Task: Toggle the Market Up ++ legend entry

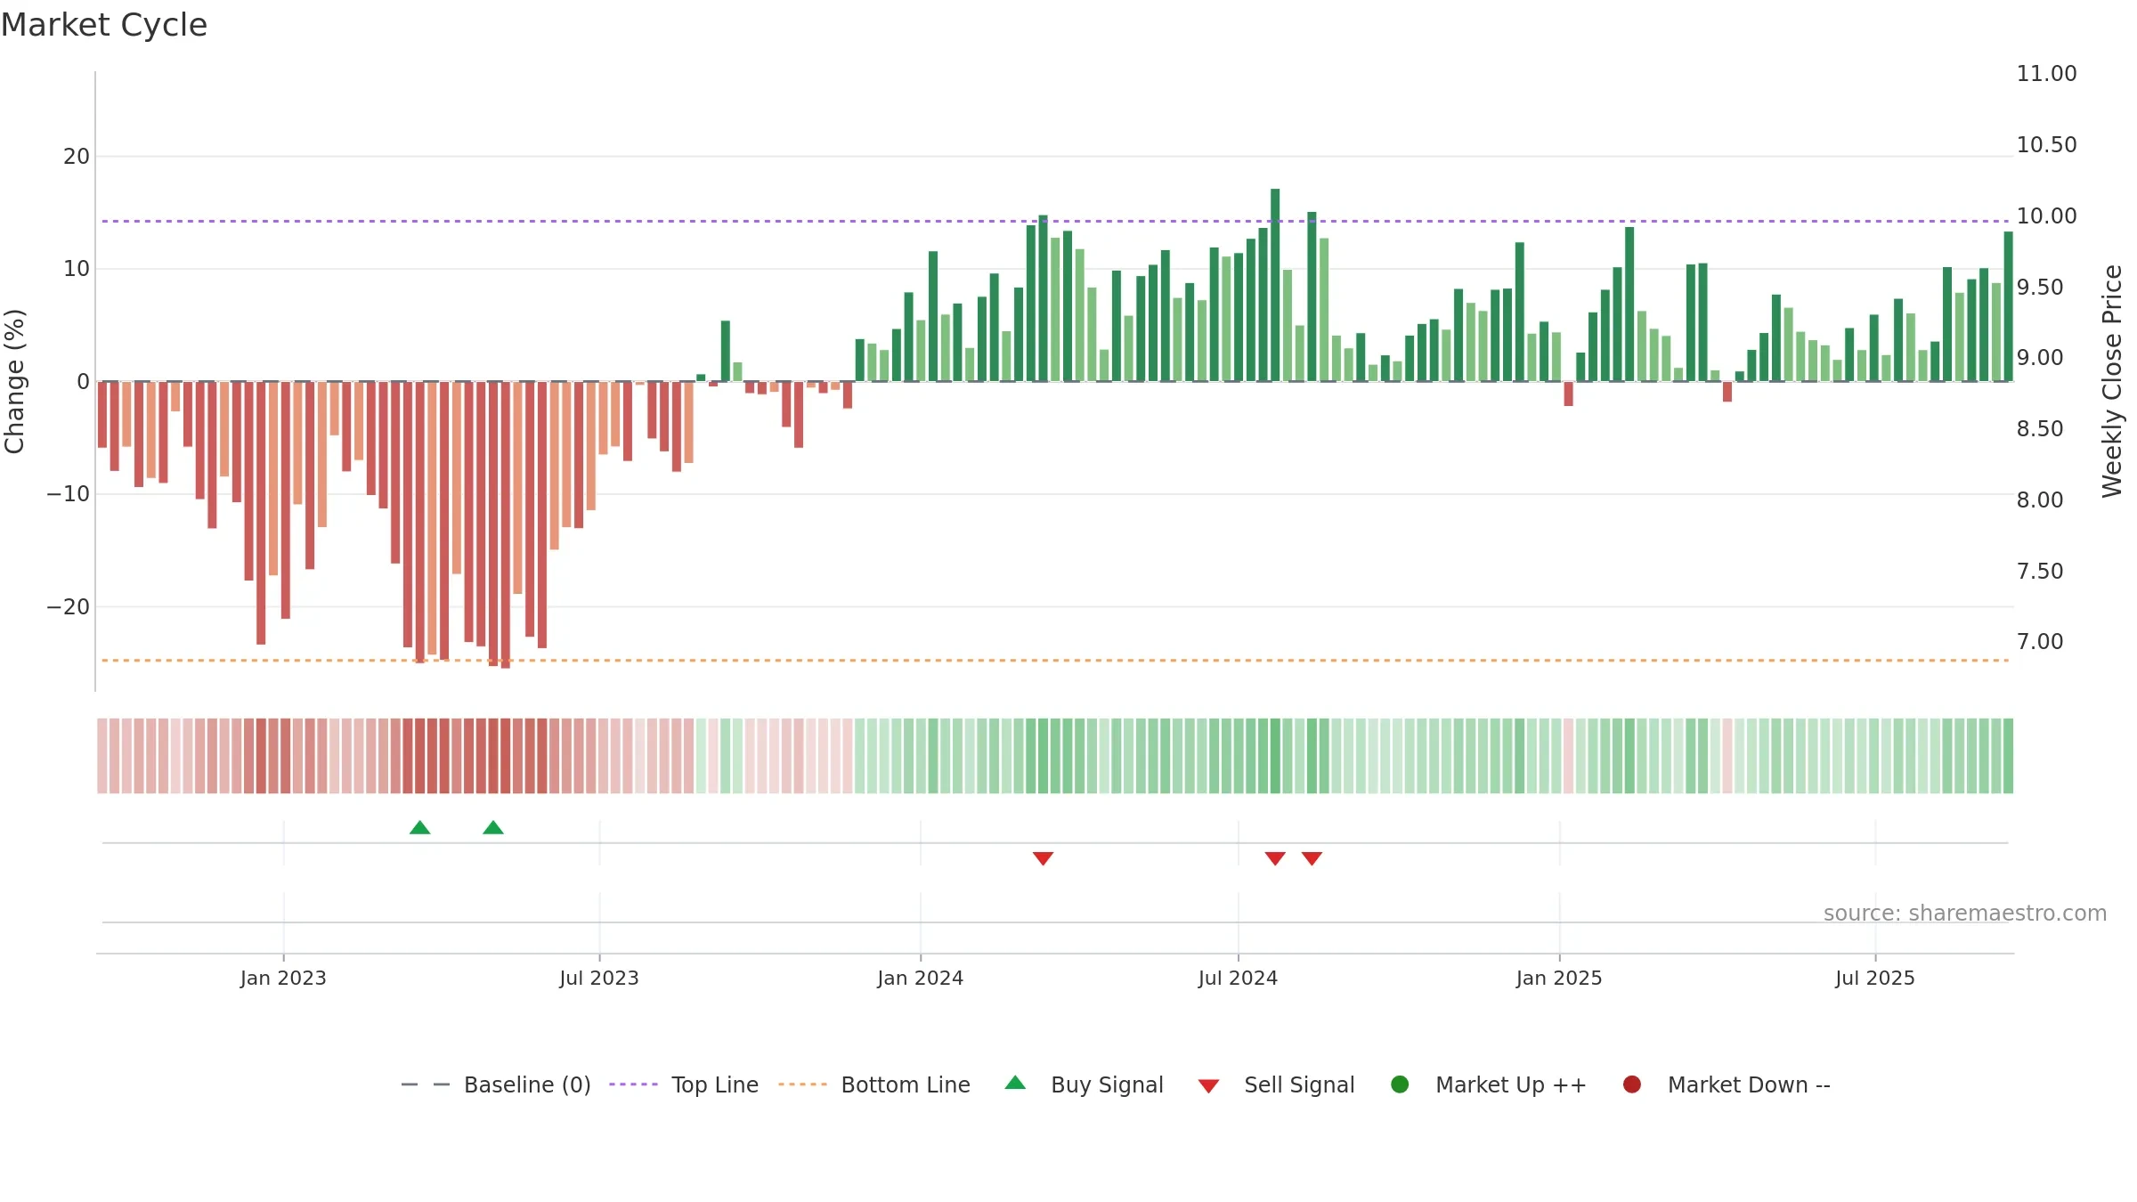Action: coord(1488,1084)
